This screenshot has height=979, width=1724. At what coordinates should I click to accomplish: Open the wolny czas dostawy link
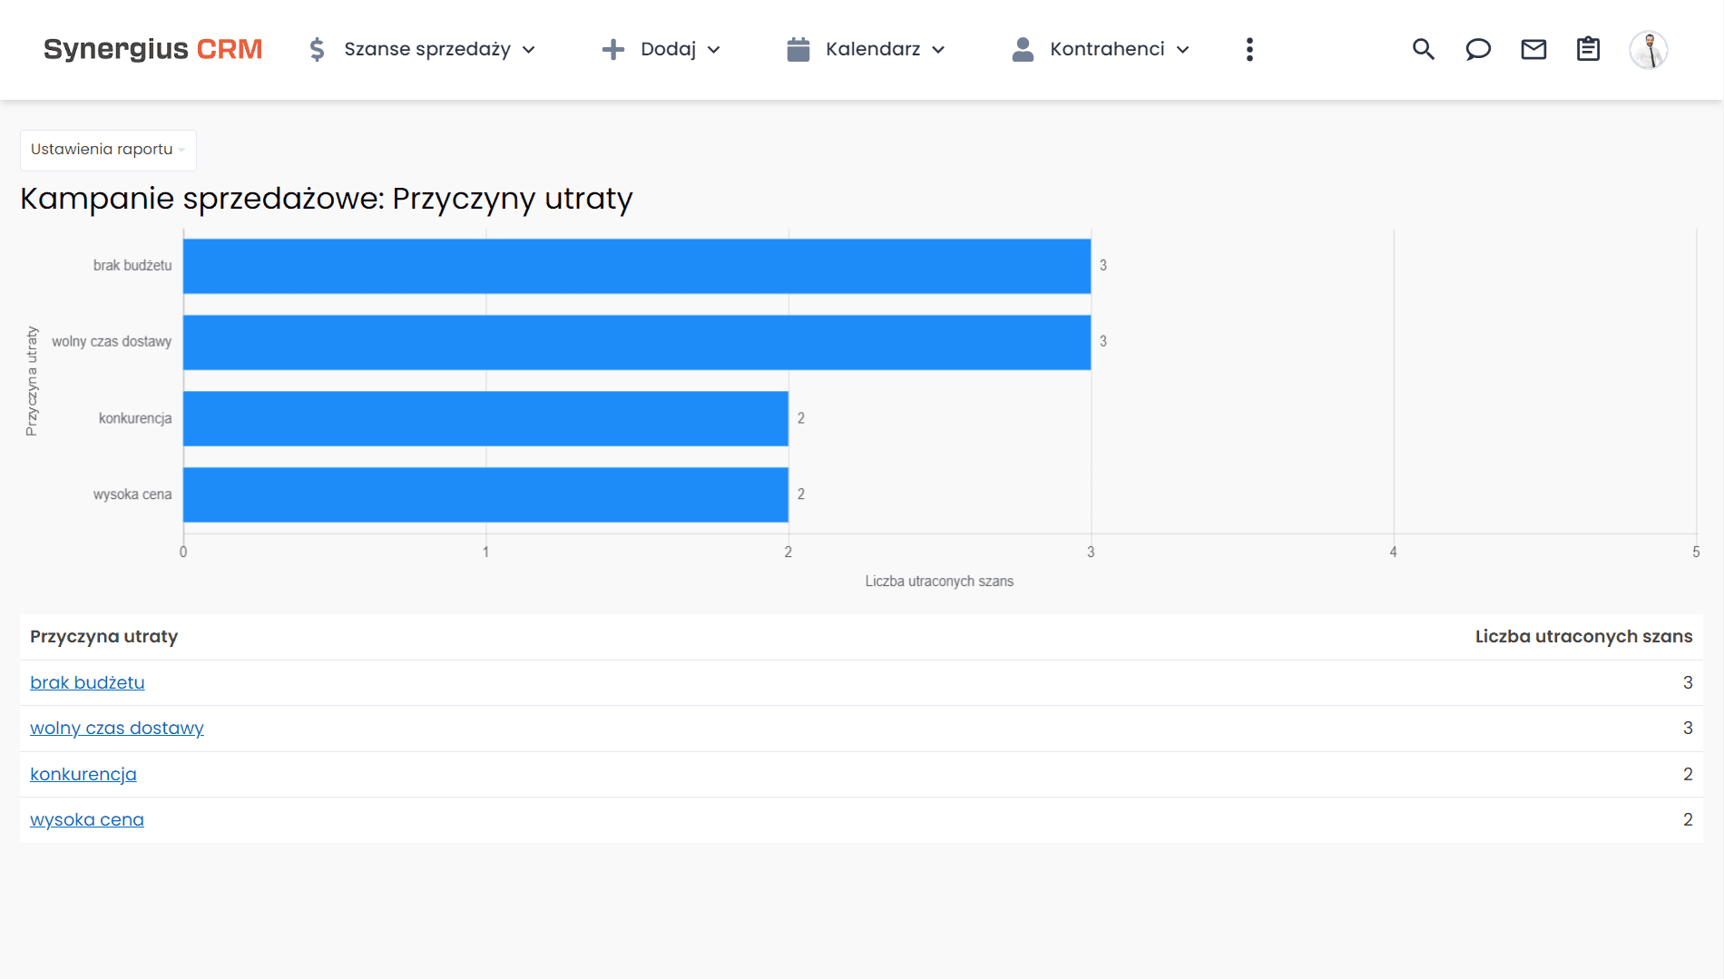tap(116, 728)
